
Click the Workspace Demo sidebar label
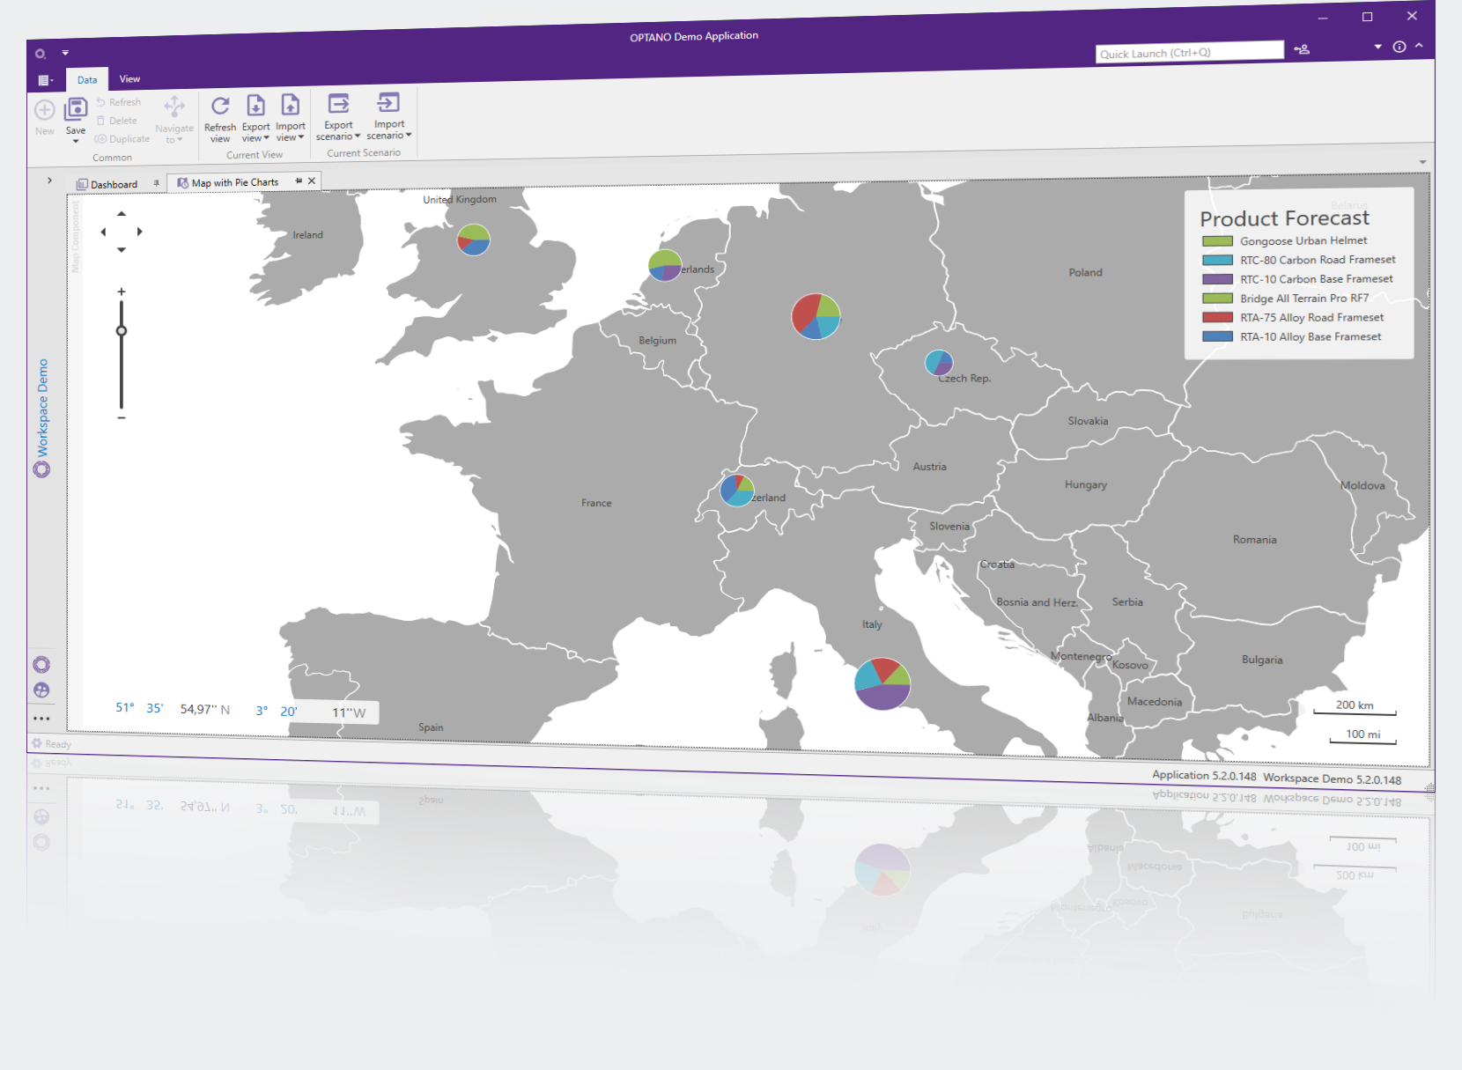point(42,408)
